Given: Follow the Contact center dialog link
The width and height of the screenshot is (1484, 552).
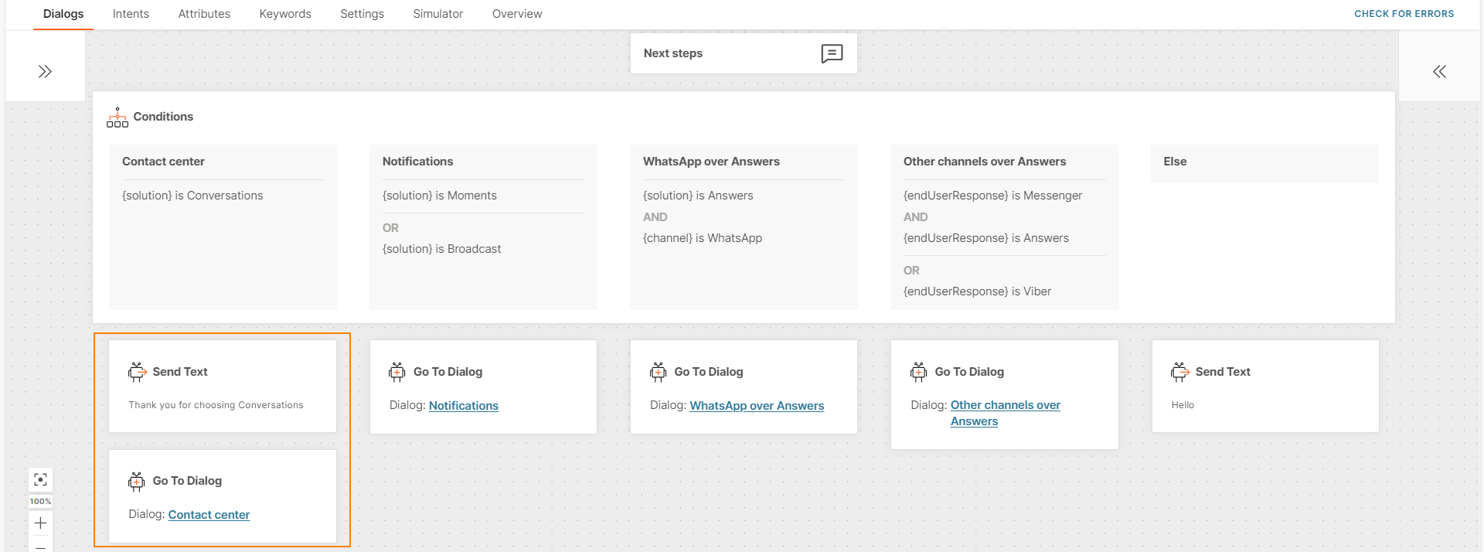Looking at the screenshot, I should pos(209,515).
